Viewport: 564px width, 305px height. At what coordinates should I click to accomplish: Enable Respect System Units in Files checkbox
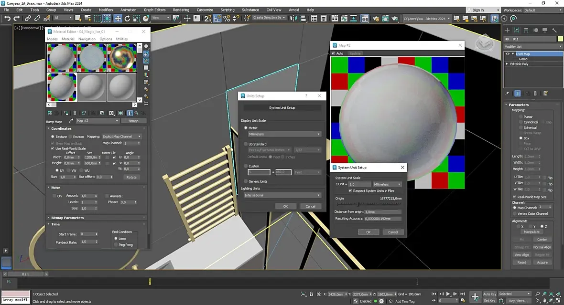pyautogui.click(x=350, y=191)
